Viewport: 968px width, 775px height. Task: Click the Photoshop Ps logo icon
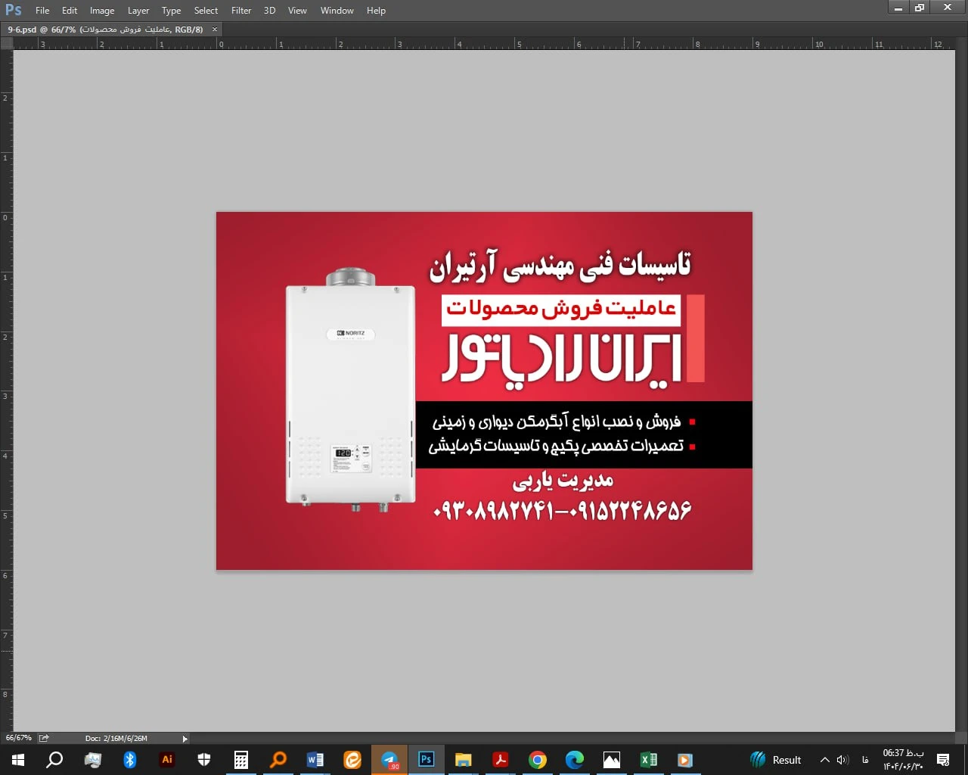point(14,10)
